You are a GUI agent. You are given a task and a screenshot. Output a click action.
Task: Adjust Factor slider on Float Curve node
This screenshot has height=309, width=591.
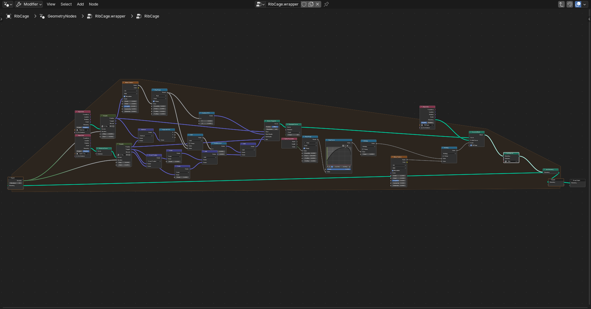pyautogui.click(x=338, y=169)
